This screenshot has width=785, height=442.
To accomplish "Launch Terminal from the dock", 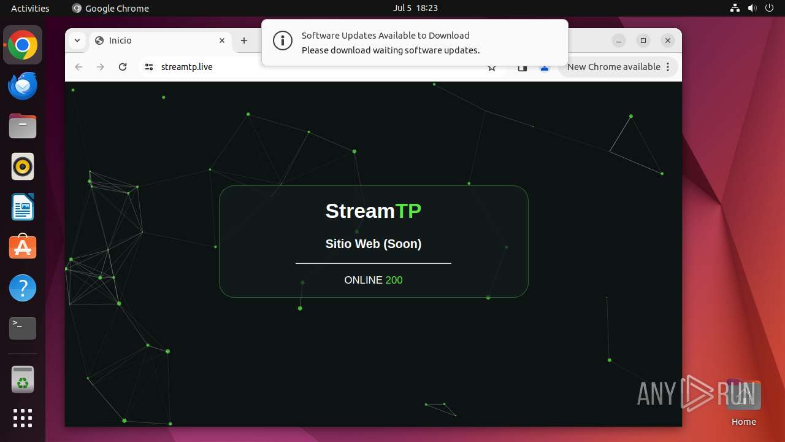I will (x=23, y=328).
